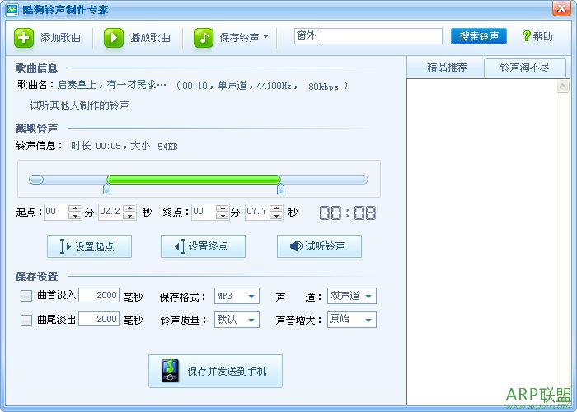Click the end point seconds field 07.7

(257, 212)
